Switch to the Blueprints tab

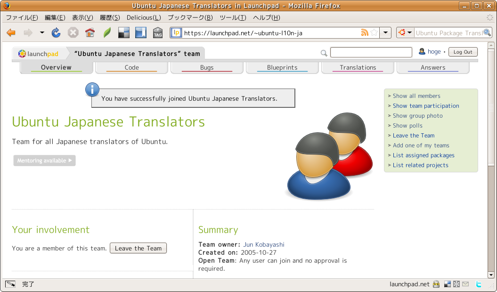pos(282,67)
